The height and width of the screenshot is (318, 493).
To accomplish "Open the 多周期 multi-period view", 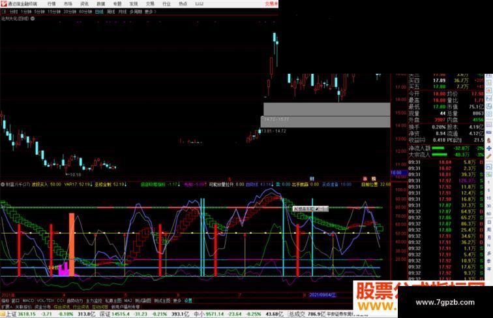I will point(136,12).
